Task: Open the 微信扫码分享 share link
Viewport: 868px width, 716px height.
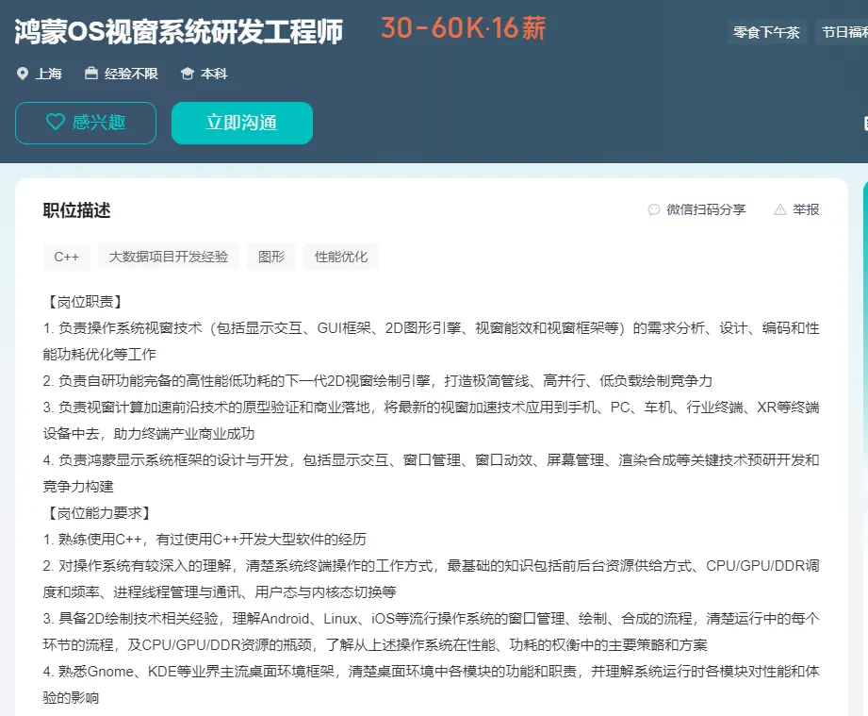Action: [x=706, y=209]
